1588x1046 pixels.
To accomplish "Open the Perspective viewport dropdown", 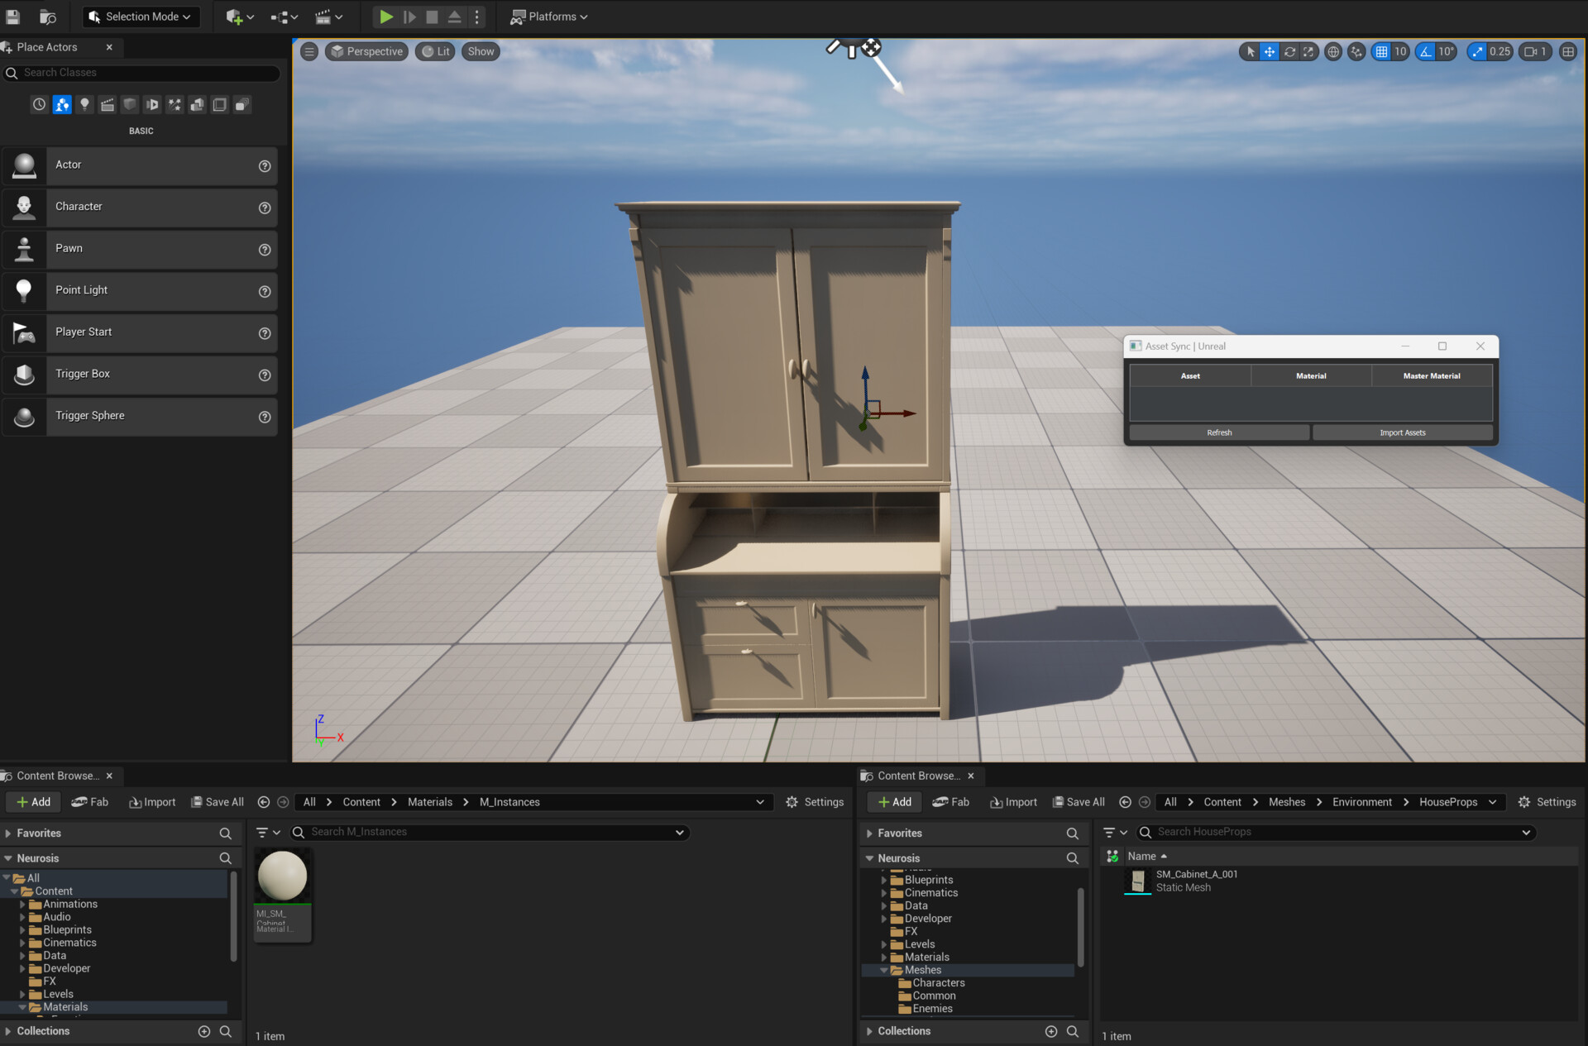I will [x=366, y=50].
